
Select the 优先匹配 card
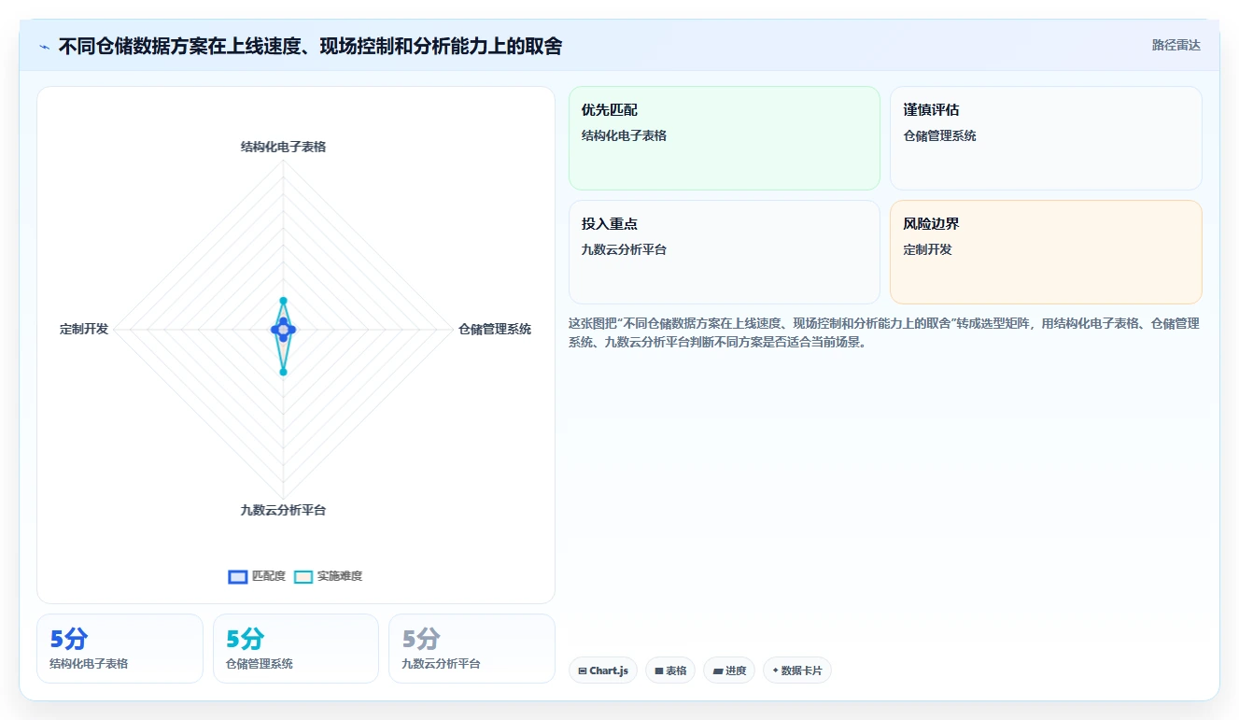click(725, 138)
